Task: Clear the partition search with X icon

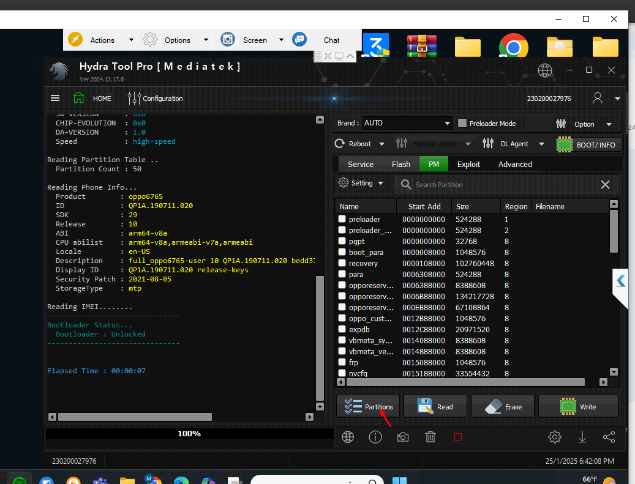Action: coord(605,185)
